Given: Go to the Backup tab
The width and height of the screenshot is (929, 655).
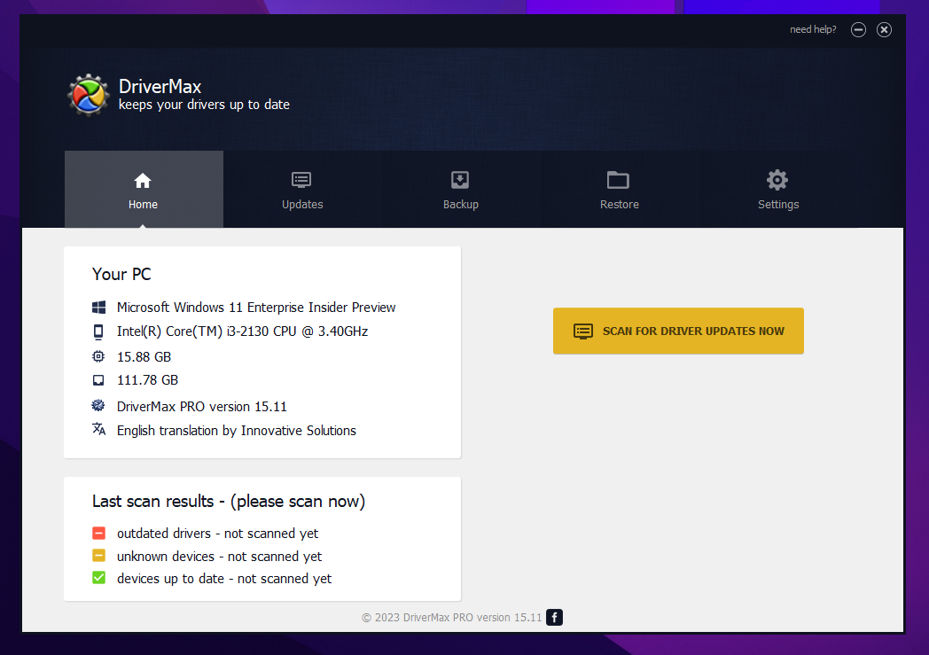Looking at the screenshot, I should coord(461,190).
